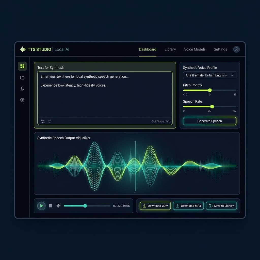The height and width of the screenshot is (260, 260).
Task: Click the Pitch Control slider handle
Action: pyautogui.click(x=210, y=90)
